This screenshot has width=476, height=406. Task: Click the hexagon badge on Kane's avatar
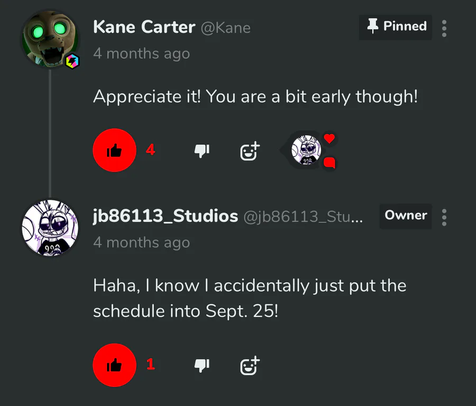(x=71, y=61)
